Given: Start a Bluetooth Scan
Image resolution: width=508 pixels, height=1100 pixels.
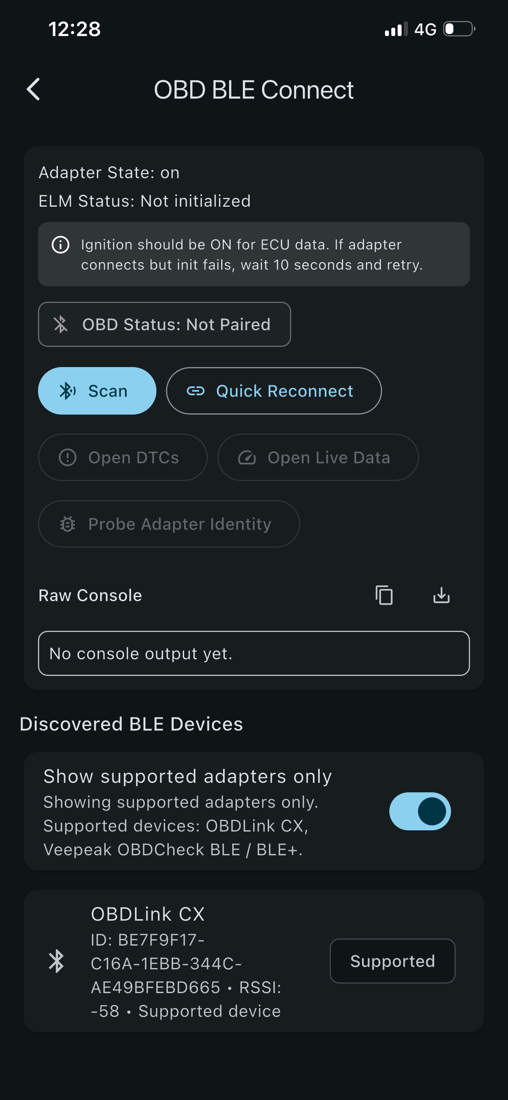Looking at the screenshot, I should [97, 391].
